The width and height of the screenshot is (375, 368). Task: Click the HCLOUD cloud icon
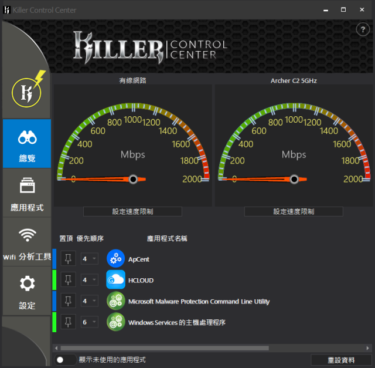[116, 279]
